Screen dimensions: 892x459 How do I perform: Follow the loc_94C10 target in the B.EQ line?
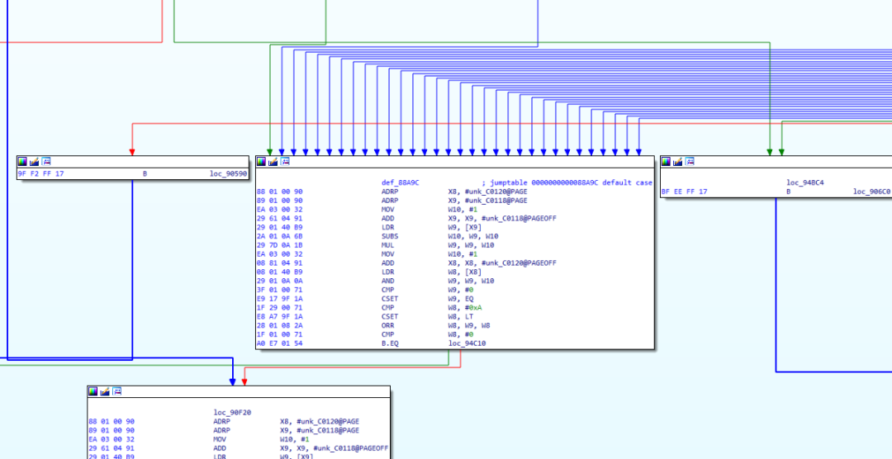(467, 343)
